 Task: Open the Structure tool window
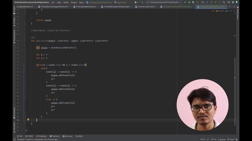tap(14, 127)
